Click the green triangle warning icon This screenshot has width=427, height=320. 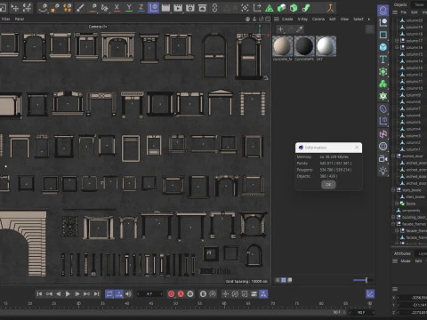coord(270,8)
